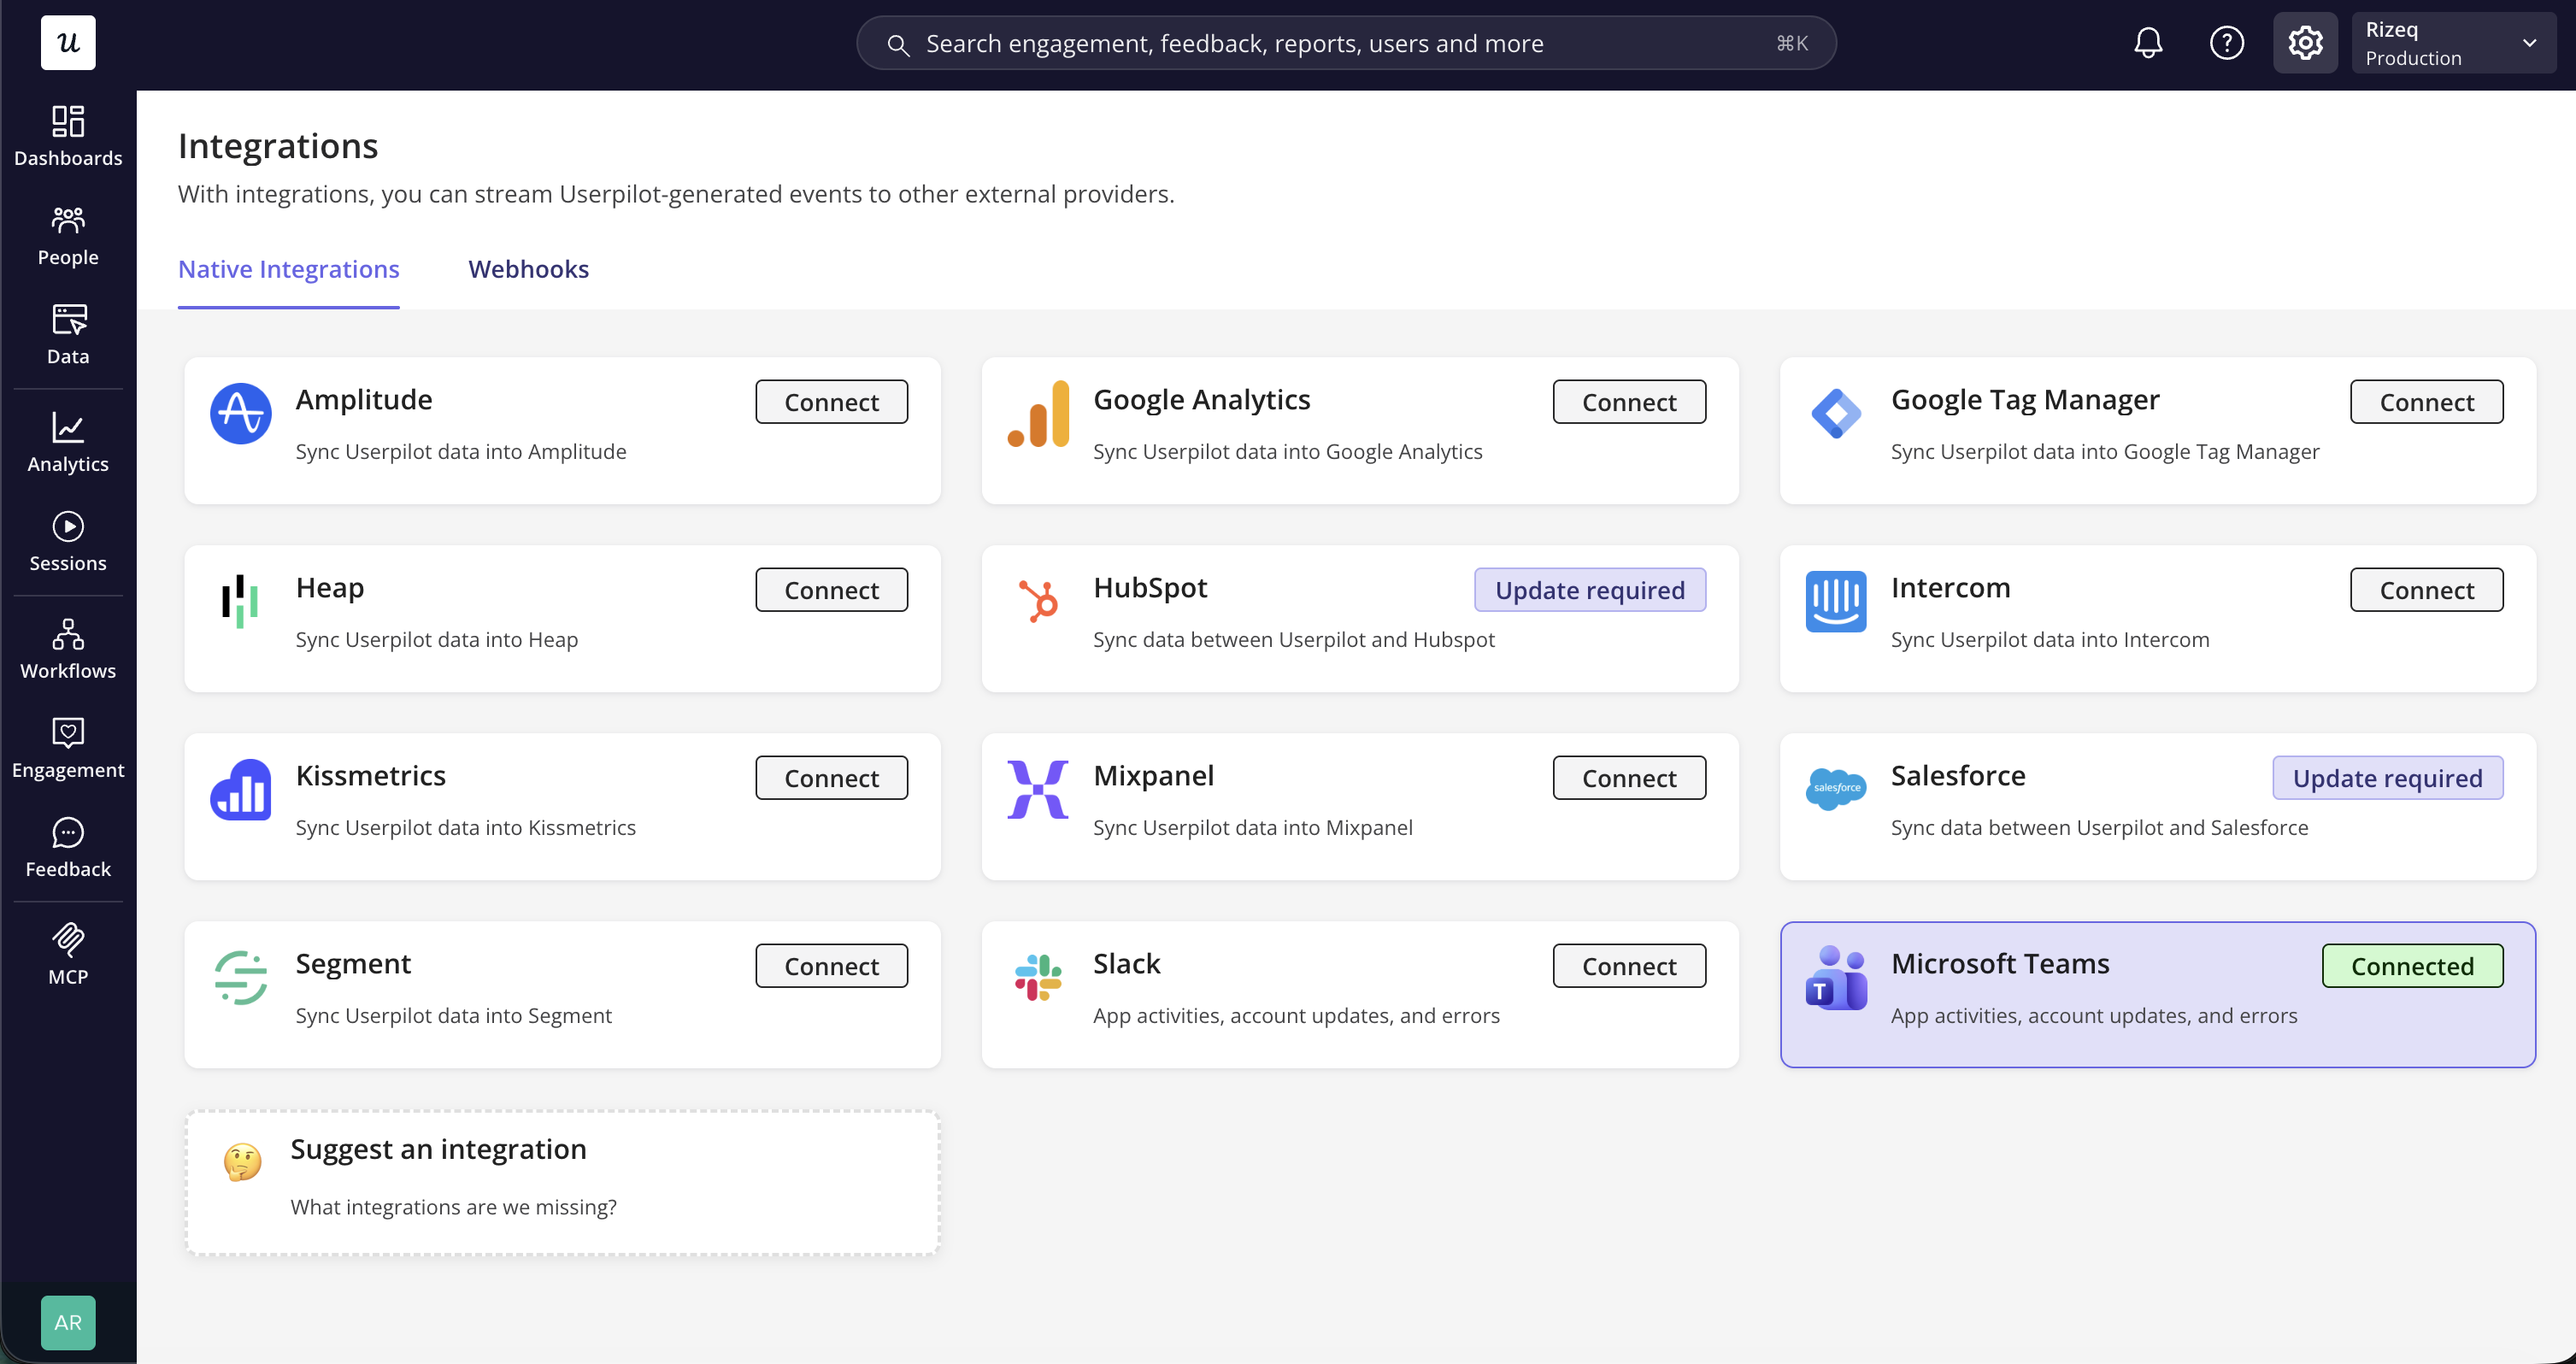Expand the Rizeq Production environment dropdown
The width and height of the screenshot is (2576, 1364).
click(x=2453, y=43)
